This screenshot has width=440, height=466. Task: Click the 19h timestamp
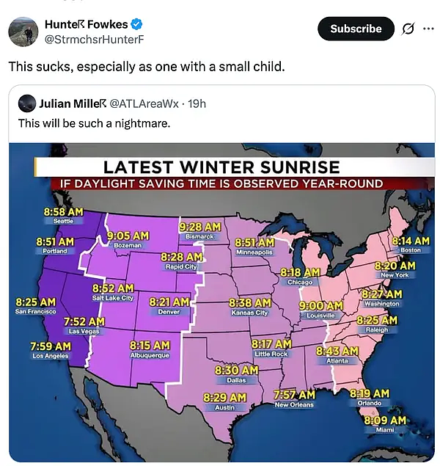[x=197, y=103]
